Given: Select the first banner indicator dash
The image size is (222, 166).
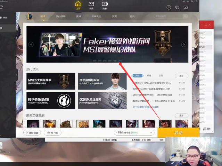Looking at the screenshot, I should tap(95, 61).
